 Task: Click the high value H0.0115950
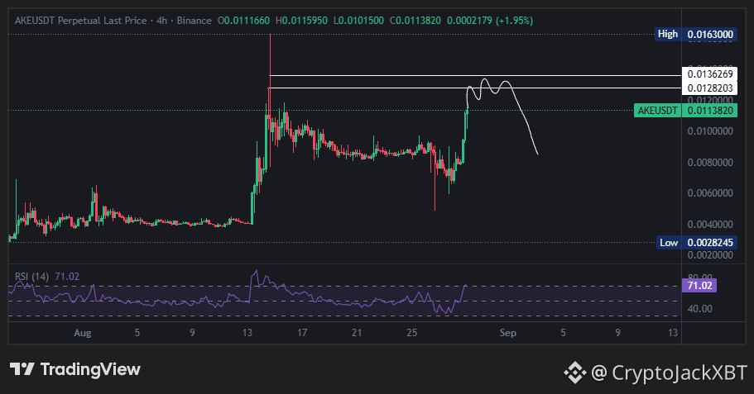(301, 21)
